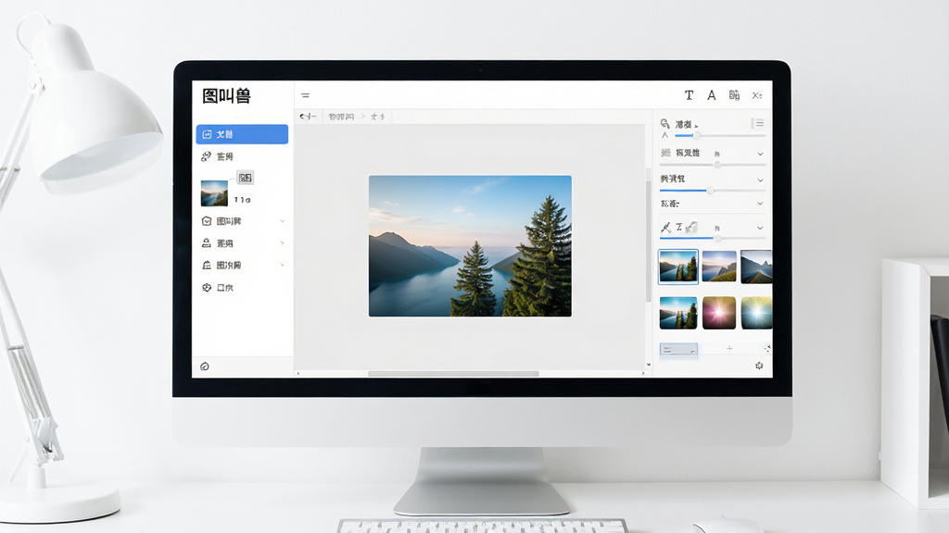Select the brush icon in right panel
Viewport: 949px width, 533px height.
point(665,228)
